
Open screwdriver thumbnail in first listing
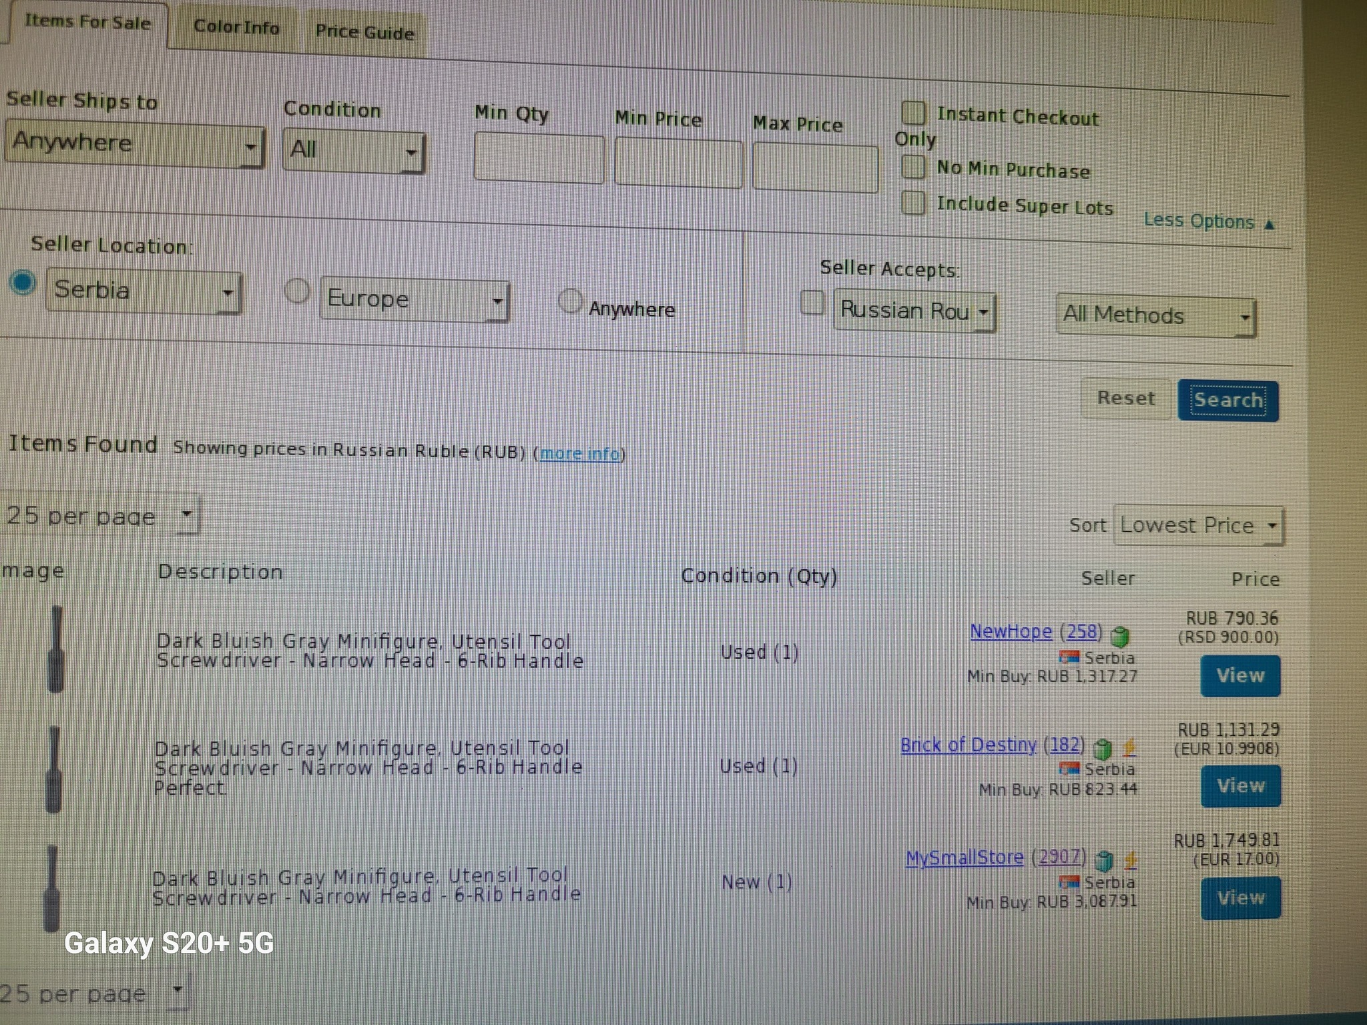tap(57, 649)
